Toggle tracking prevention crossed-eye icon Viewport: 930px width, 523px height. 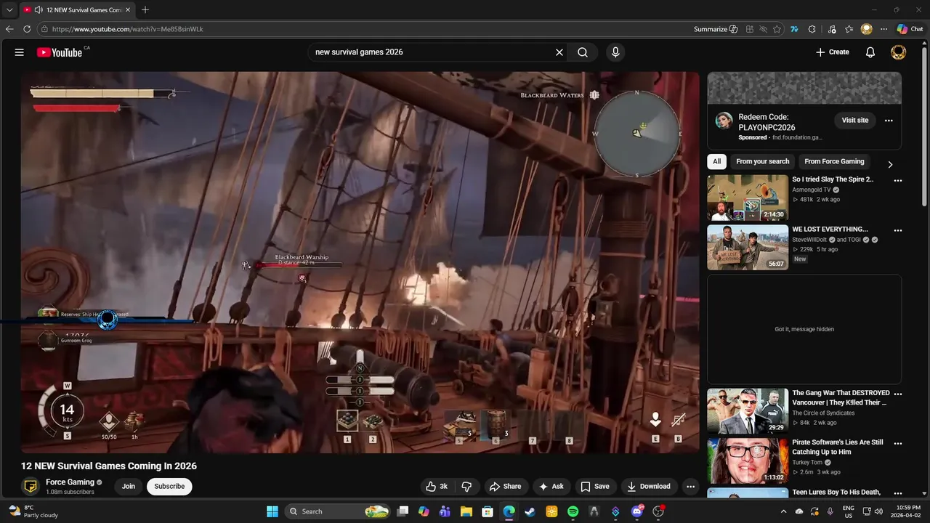point(763,29)
